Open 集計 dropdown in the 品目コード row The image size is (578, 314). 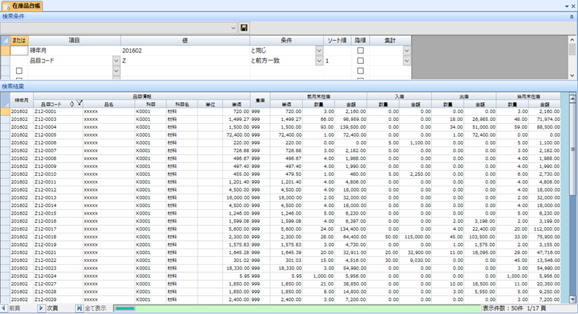coord(407,60)
